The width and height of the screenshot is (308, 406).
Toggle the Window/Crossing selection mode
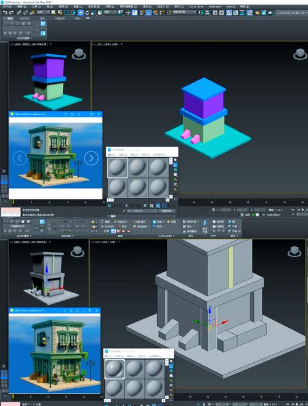[x=73, y=12]
